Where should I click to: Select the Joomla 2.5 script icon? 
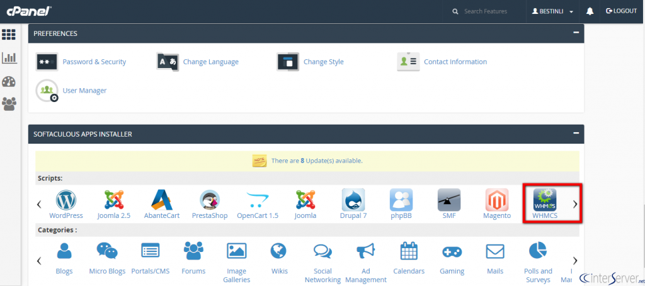point(114,200)
